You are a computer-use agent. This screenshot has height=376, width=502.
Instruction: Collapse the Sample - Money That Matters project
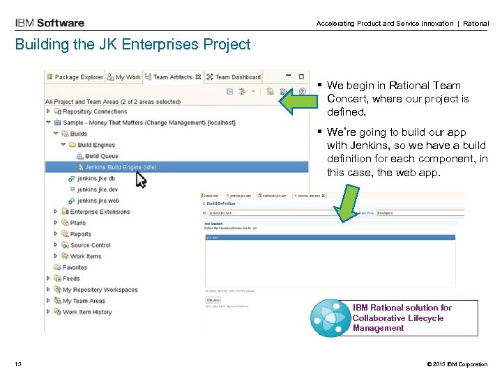[48, 122]
